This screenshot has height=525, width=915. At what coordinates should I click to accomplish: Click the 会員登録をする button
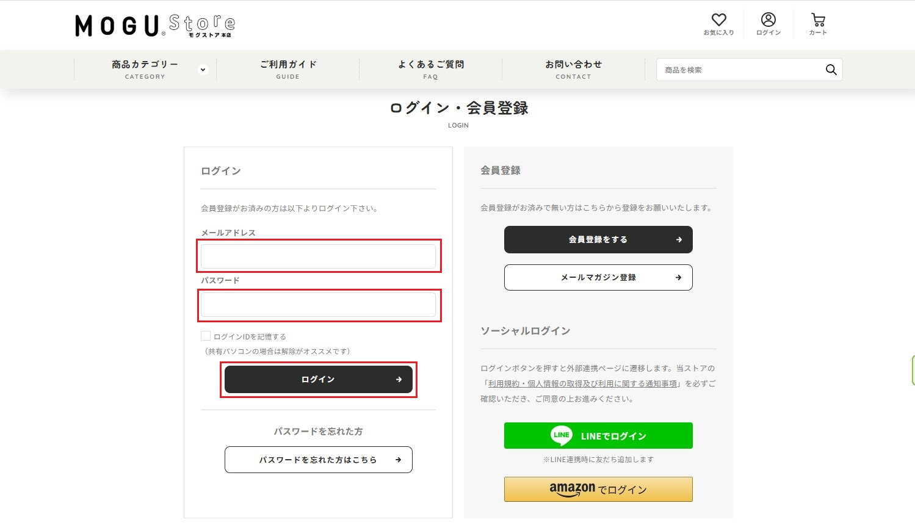pos(598,239)
